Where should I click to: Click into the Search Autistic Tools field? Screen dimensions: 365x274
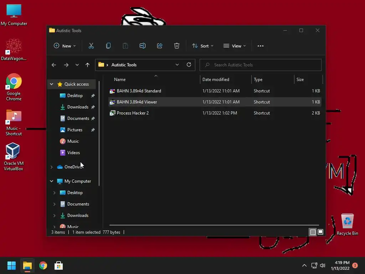pos(261,65)
